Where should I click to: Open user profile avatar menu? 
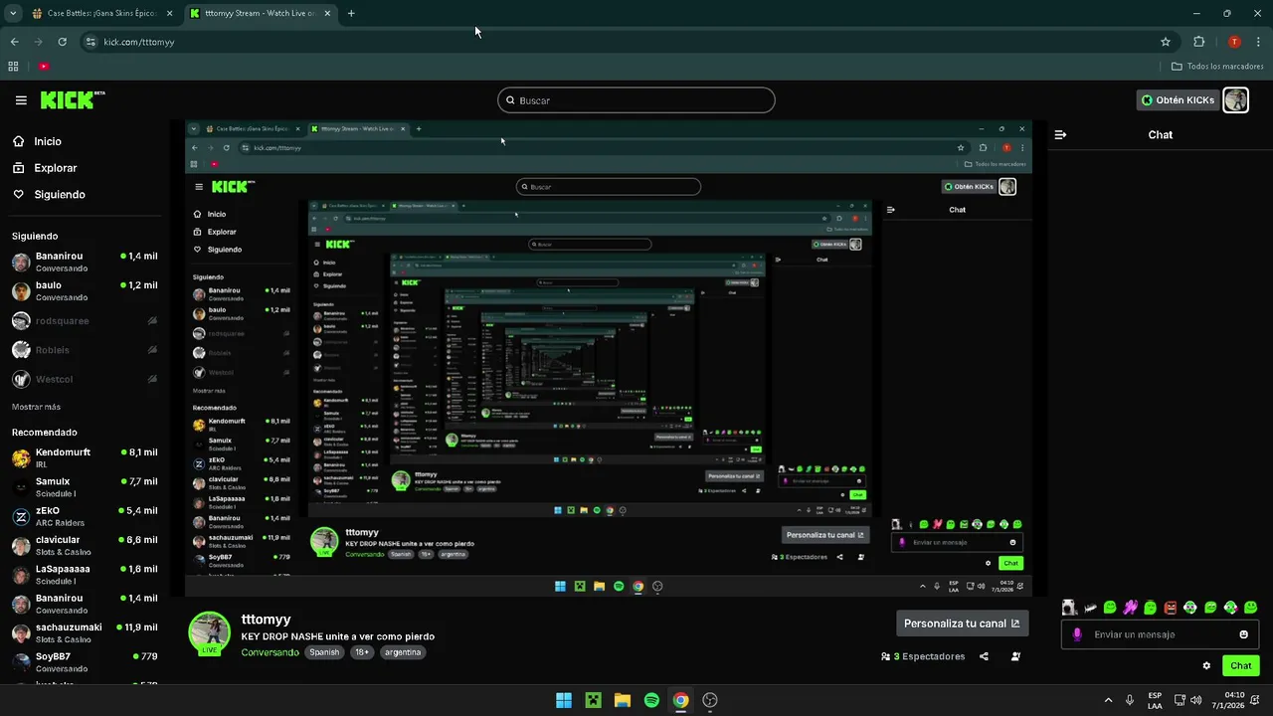(x=1235, y=100)
